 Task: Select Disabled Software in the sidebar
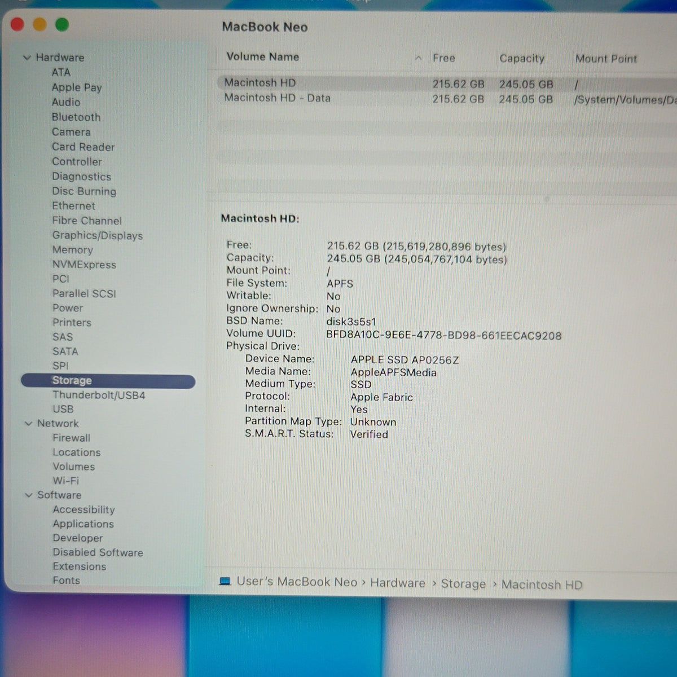[98, 552]
